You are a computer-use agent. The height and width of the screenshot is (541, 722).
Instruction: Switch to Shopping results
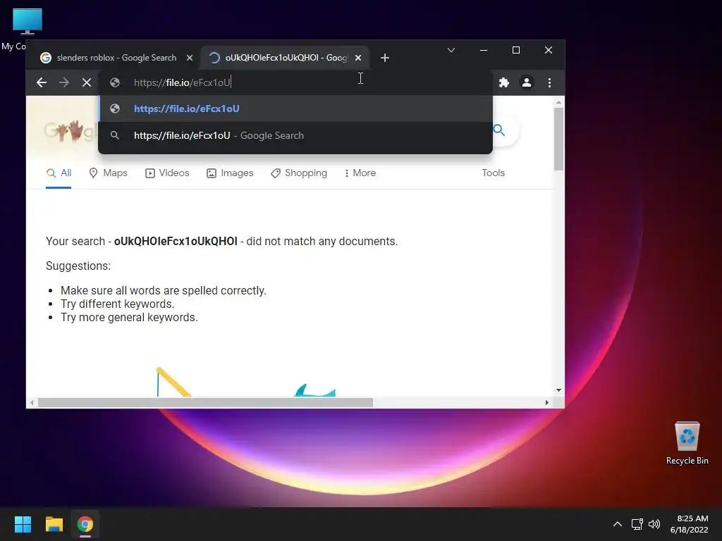pos(299,173)
